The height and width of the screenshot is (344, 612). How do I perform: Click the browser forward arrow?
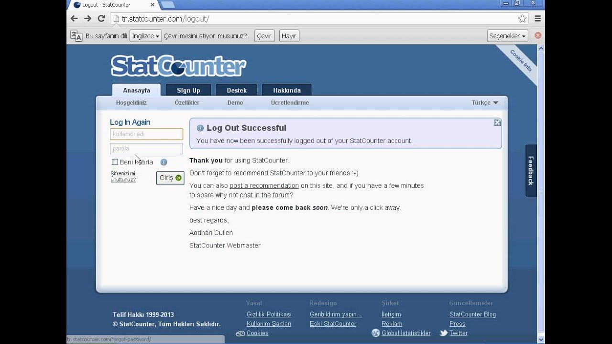pyautogui.click(x=87, y=19)
